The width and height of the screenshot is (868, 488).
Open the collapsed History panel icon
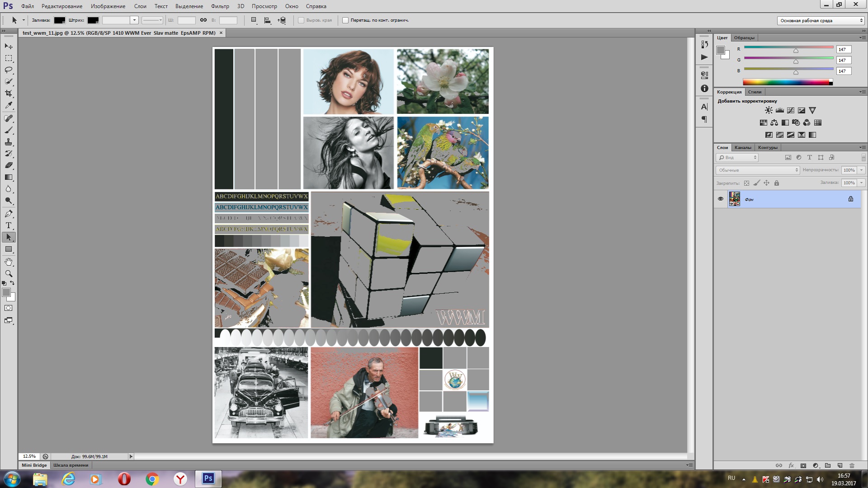coord(704,44)
